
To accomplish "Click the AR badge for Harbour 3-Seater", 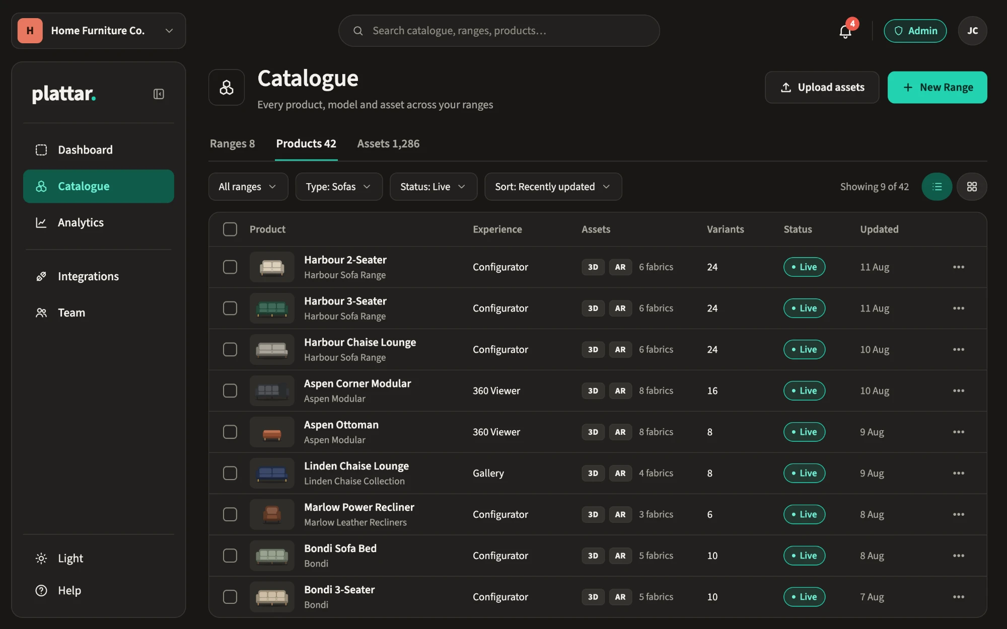I will 620,308.
